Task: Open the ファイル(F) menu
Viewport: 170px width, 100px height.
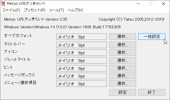Action: point(11,10)
